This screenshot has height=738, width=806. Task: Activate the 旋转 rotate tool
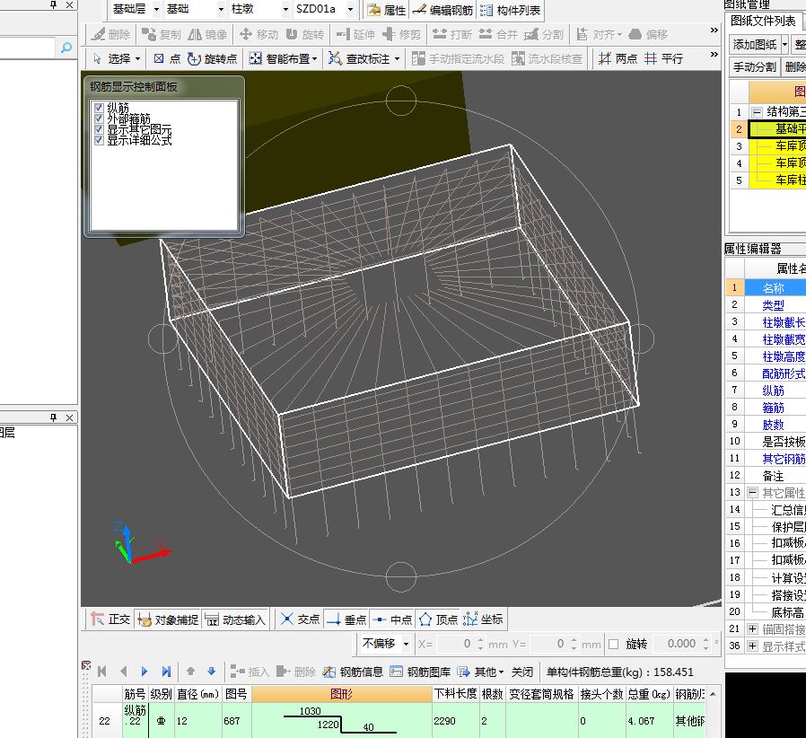coord(304,34)
